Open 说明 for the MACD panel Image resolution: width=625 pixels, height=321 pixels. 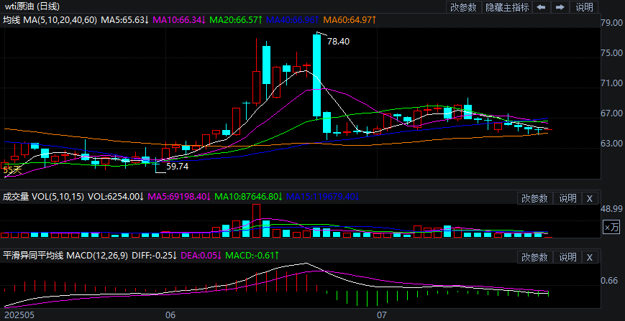567,257
